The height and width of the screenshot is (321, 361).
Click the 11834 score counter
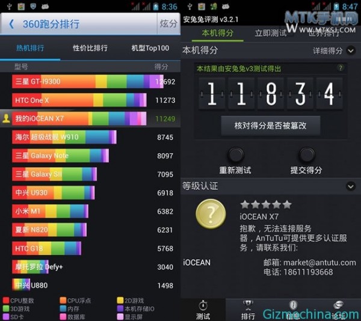click(271, 94)
